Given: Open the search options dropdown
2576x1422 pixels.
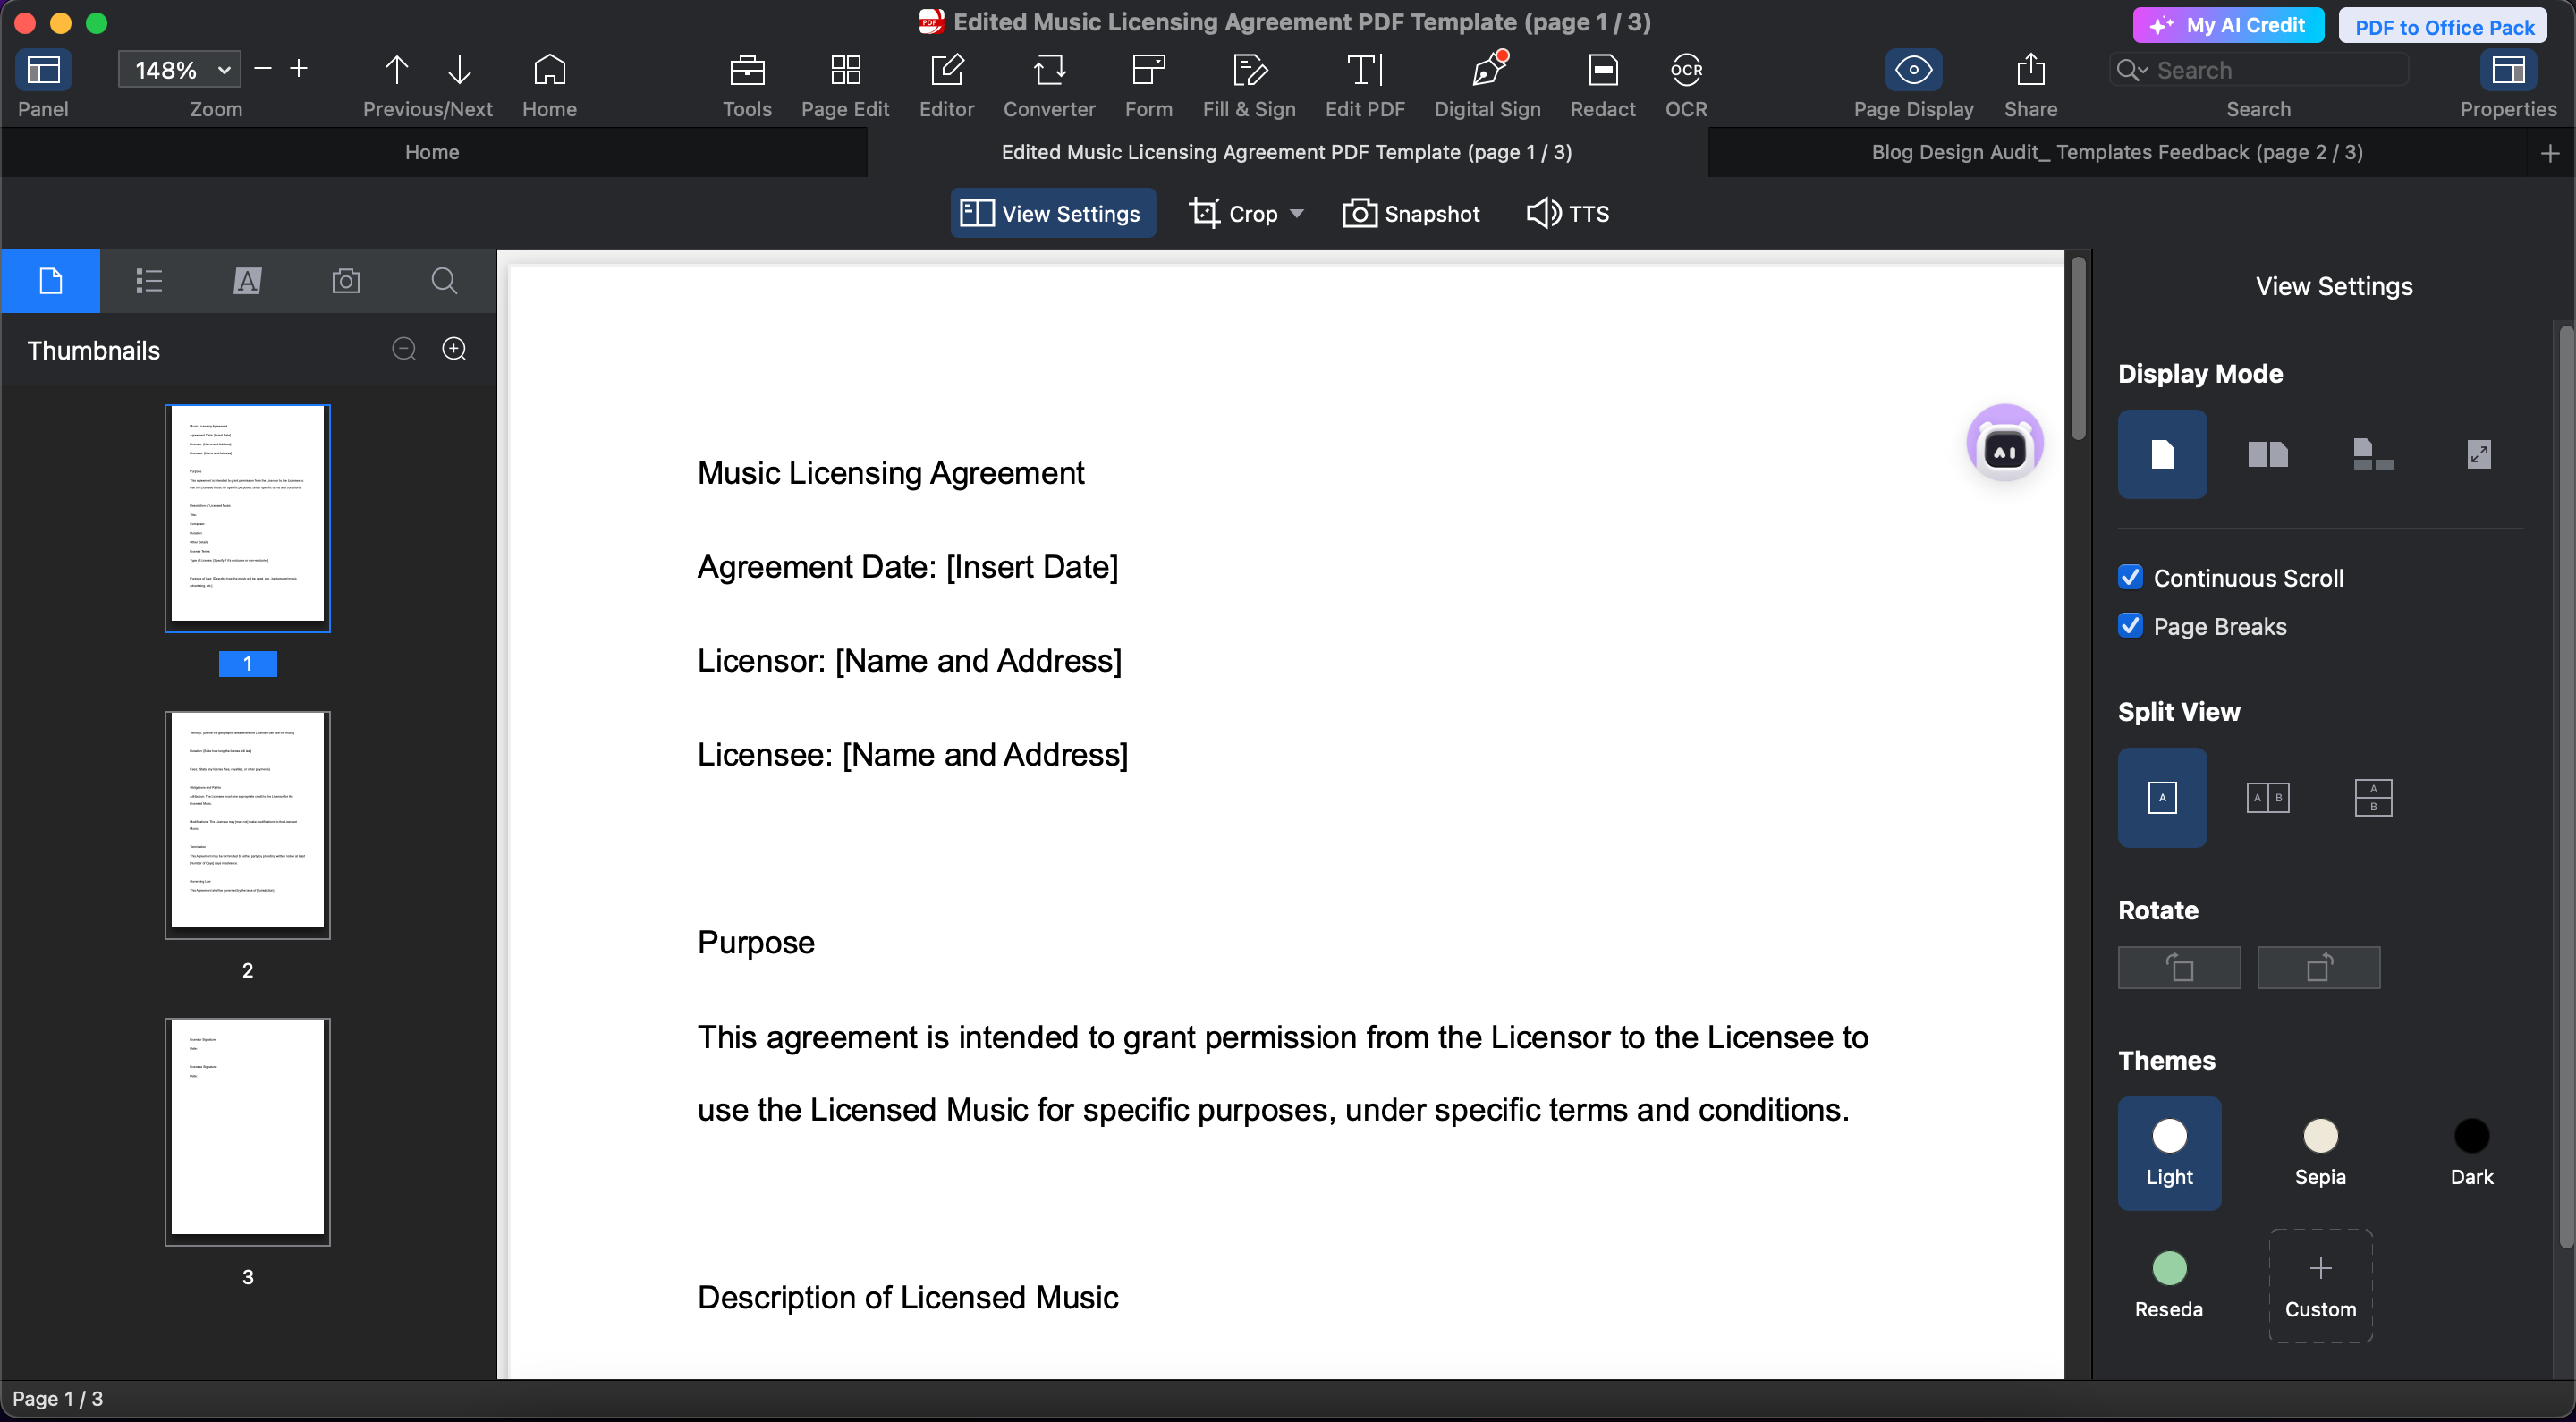Looking at the screenshot, I should pos(2132,70).
